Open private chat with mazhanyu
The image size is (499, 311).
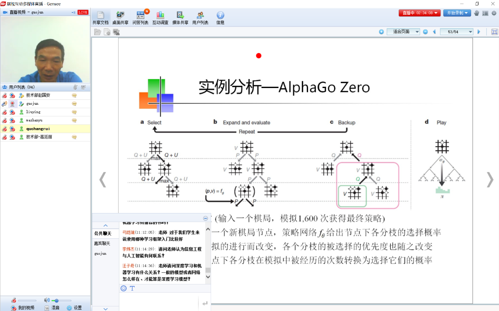click(74, 120)
